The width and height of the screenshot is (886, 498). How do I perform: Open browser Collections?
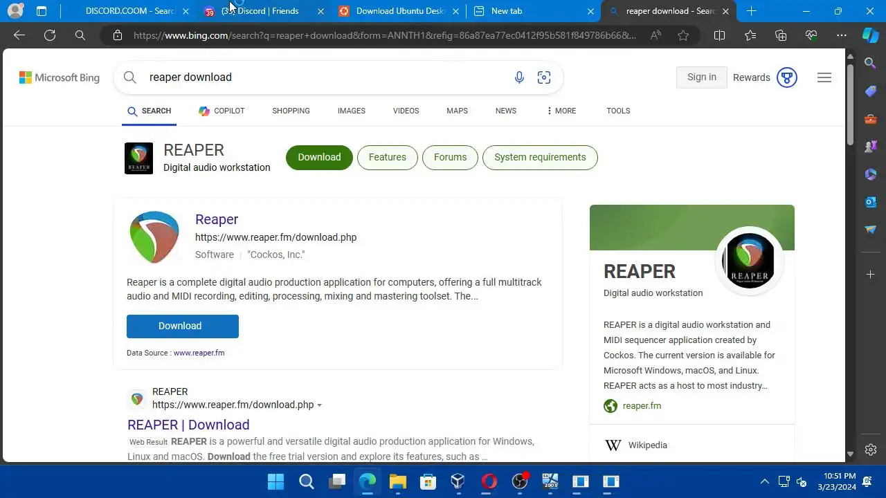[x=781, y=35]
